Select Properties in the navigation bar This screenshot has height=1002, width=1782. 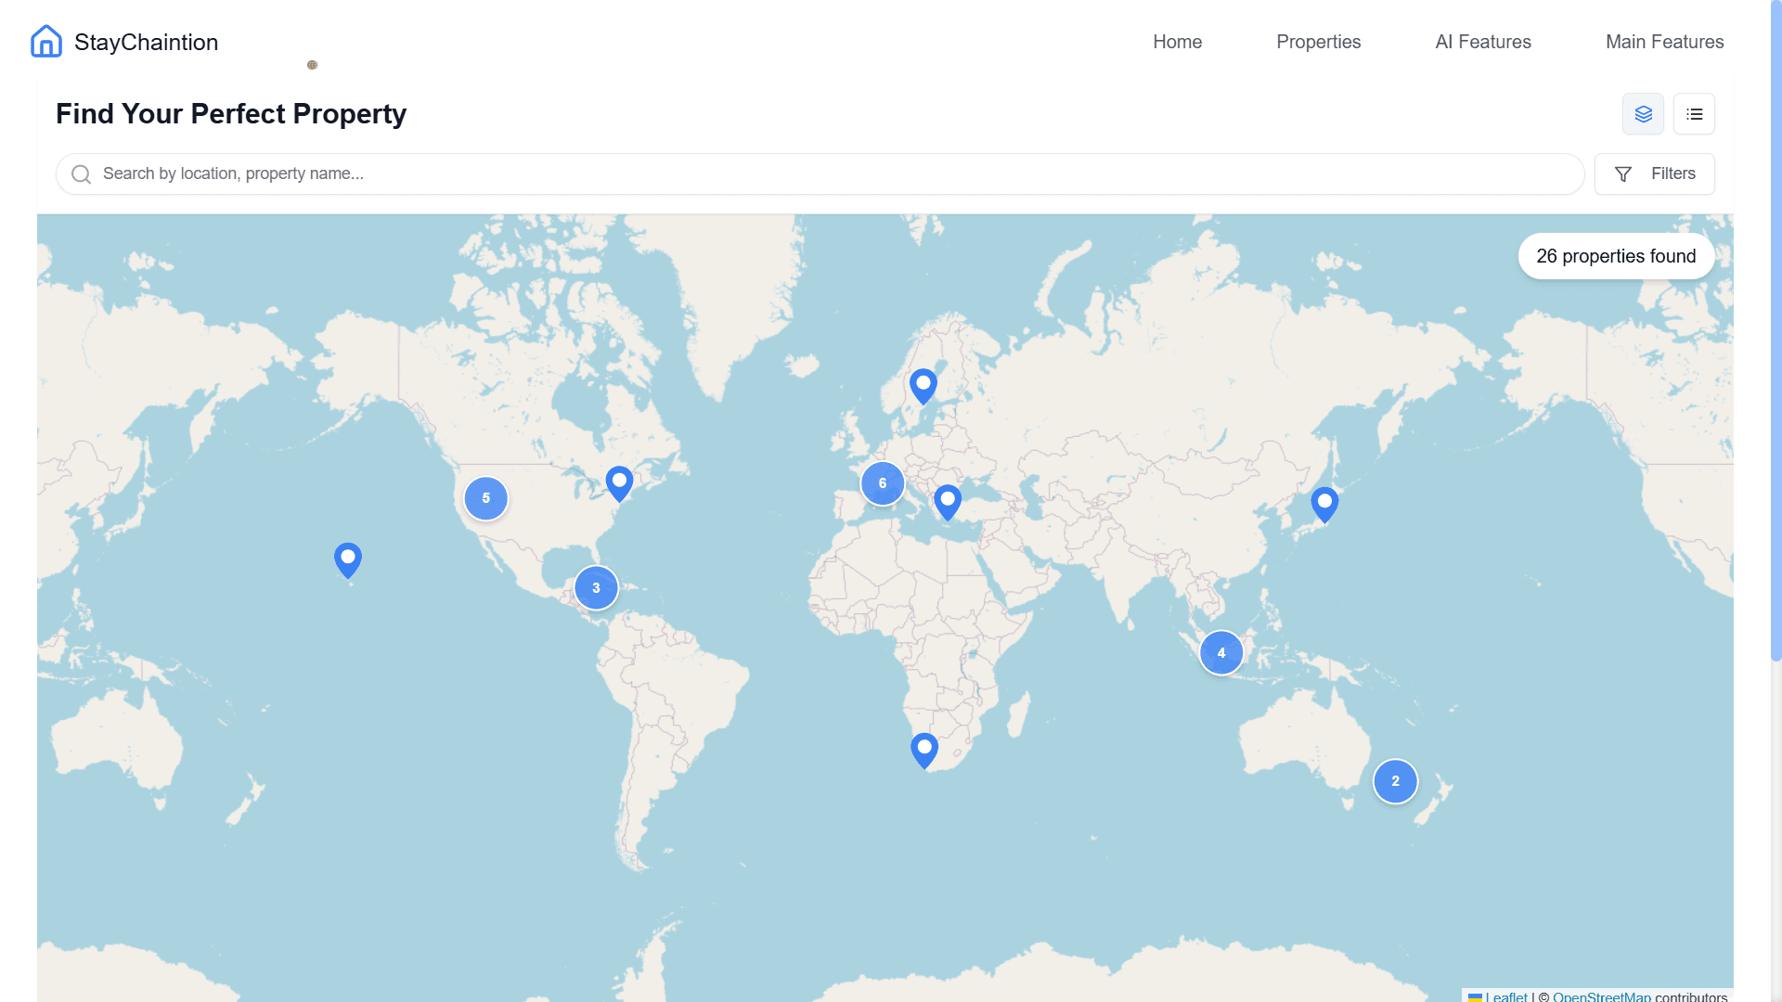[x=1318, y=41]
